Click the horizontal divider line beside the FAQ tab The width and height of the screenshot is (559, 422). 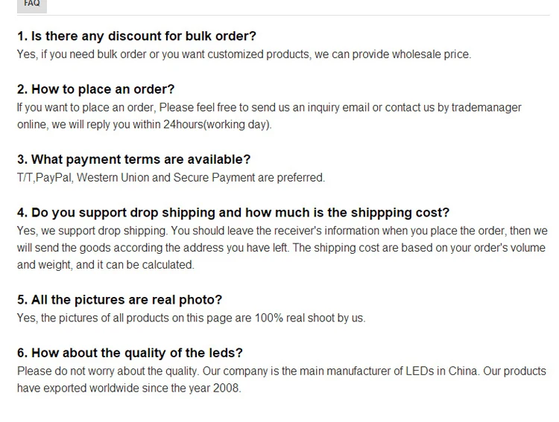298,15
